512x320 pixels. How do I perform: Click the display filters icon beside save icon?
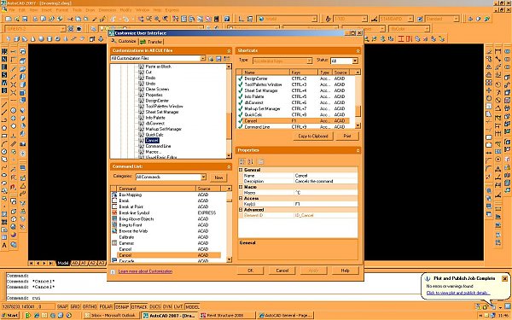point(226,59)
